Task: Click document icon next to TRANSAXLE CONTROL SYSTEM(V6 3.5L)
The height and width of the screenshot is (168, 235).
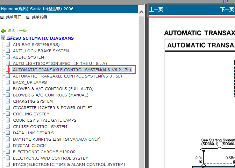Action: [8, 76]
